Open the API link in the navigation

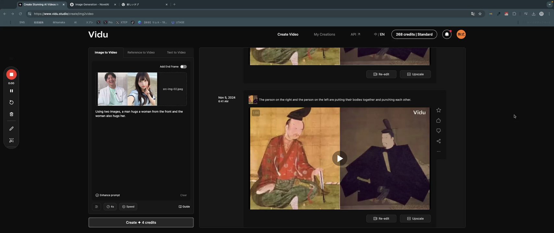(x=355, y=34)
